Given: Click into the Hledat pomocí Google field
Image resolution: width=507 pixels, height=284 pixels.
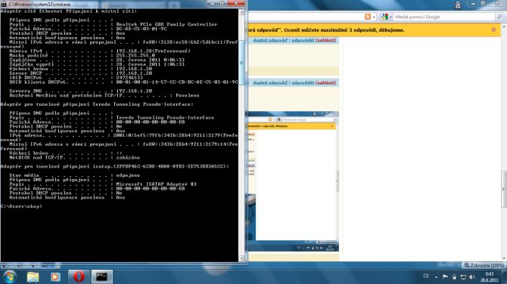Looking at the screenshot, I should [445, 17].
